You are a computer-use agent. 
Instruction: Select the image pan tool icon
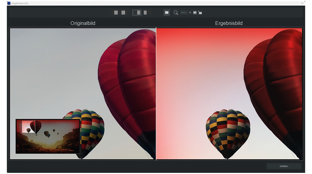pos(200,12)
